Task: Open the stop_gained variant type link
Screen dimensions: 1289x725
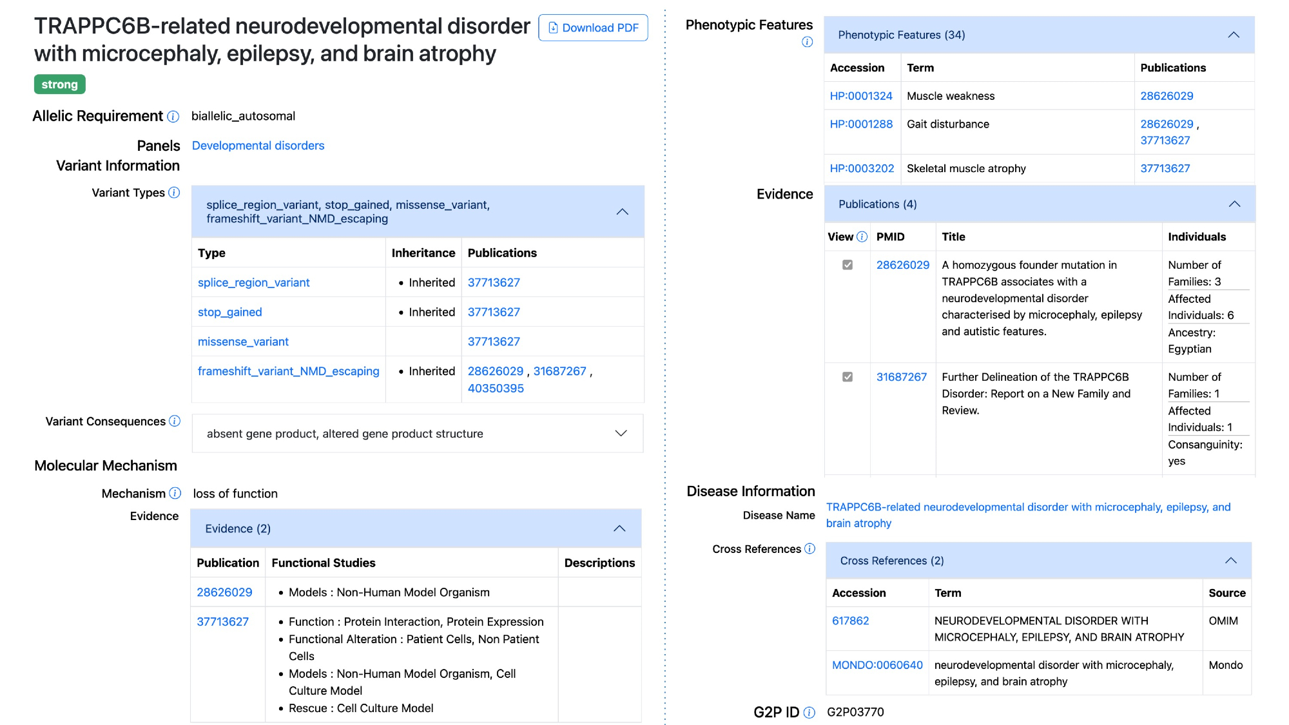Action: [229, 312]
